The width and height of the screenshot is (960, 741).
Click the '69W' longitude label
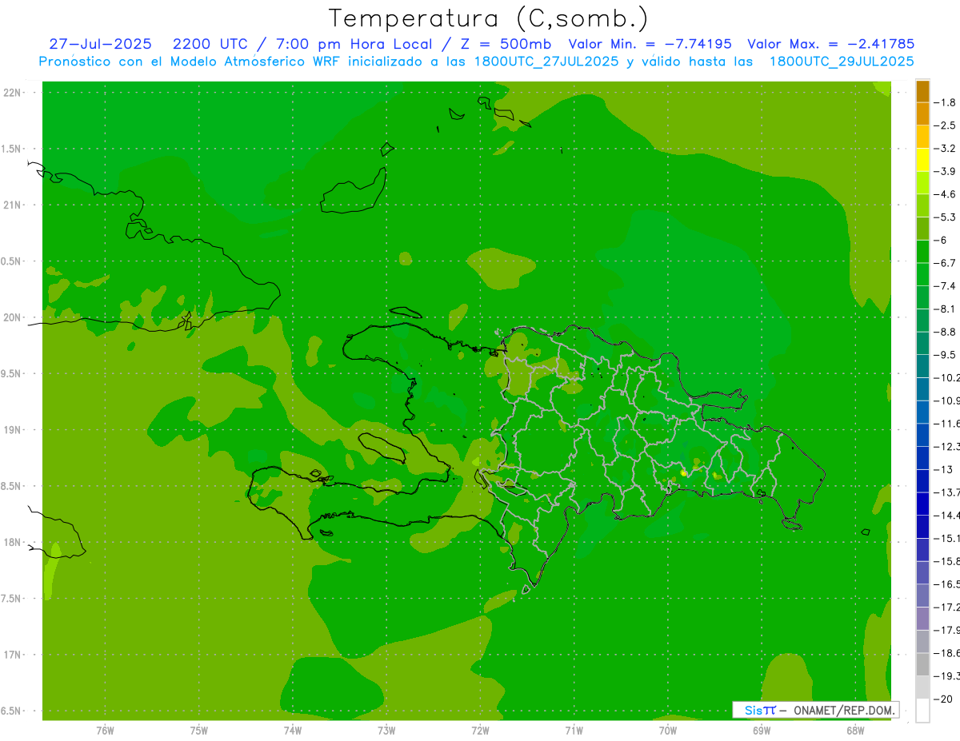(761, 730)
